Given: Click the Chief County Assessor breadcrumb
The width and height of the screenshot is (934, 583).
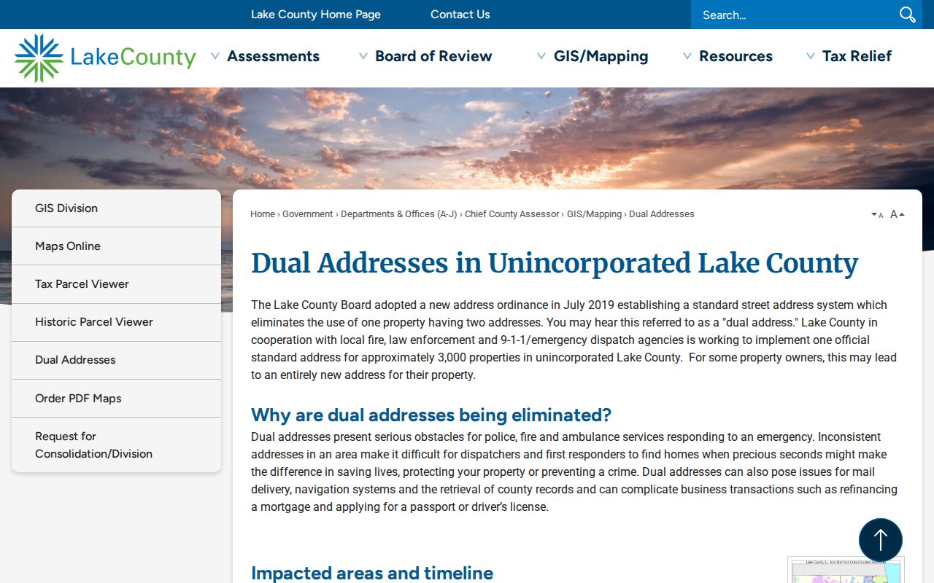Looking at the screenshot, I should 512,214.
